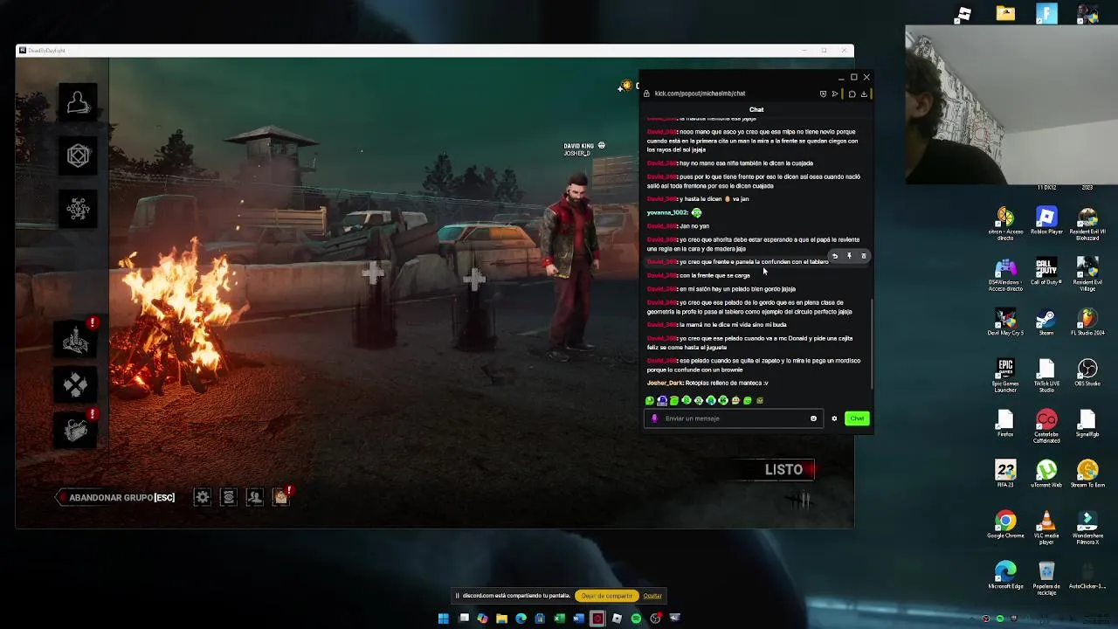The height and width of the screenshot is (629, 1118).
Task: Open FIFA 23 desktop shortcut
Action: 1005,474
